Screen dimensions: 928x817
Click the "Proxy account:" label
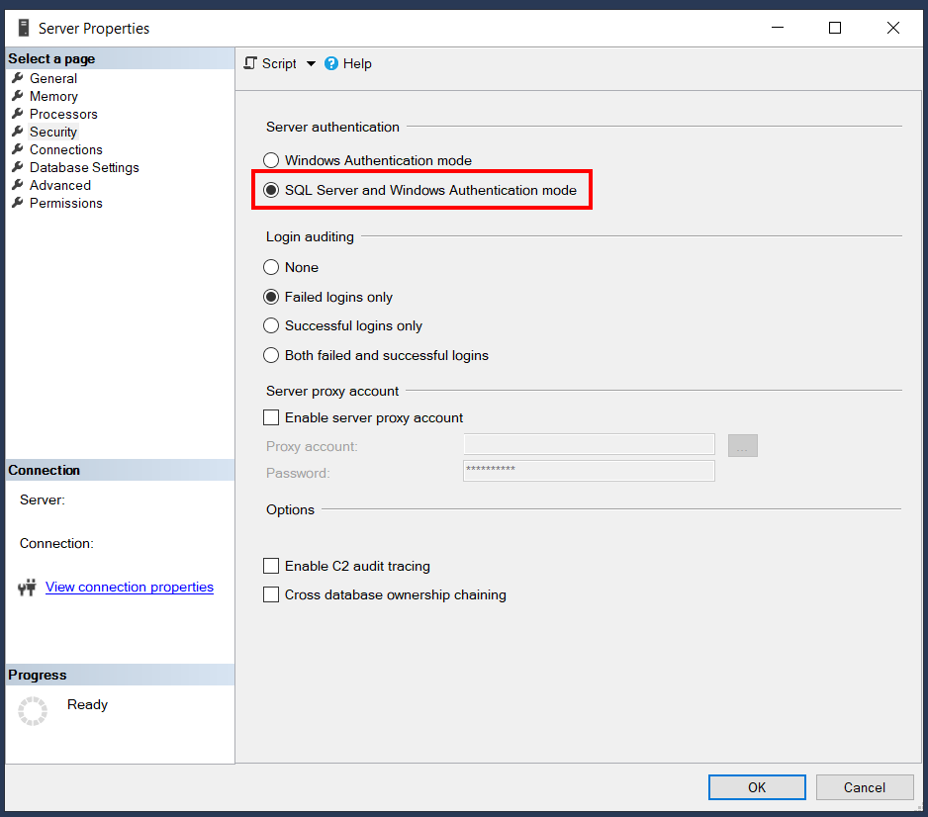click(312, 446)
